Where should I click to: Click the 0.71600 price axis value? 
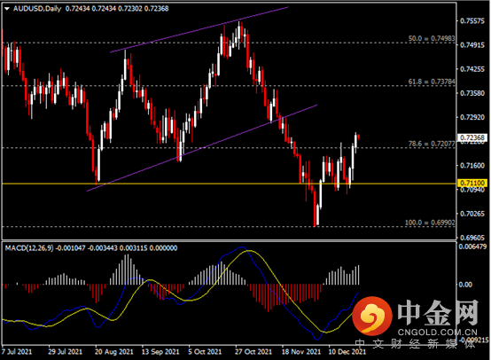tap(472, 166)
